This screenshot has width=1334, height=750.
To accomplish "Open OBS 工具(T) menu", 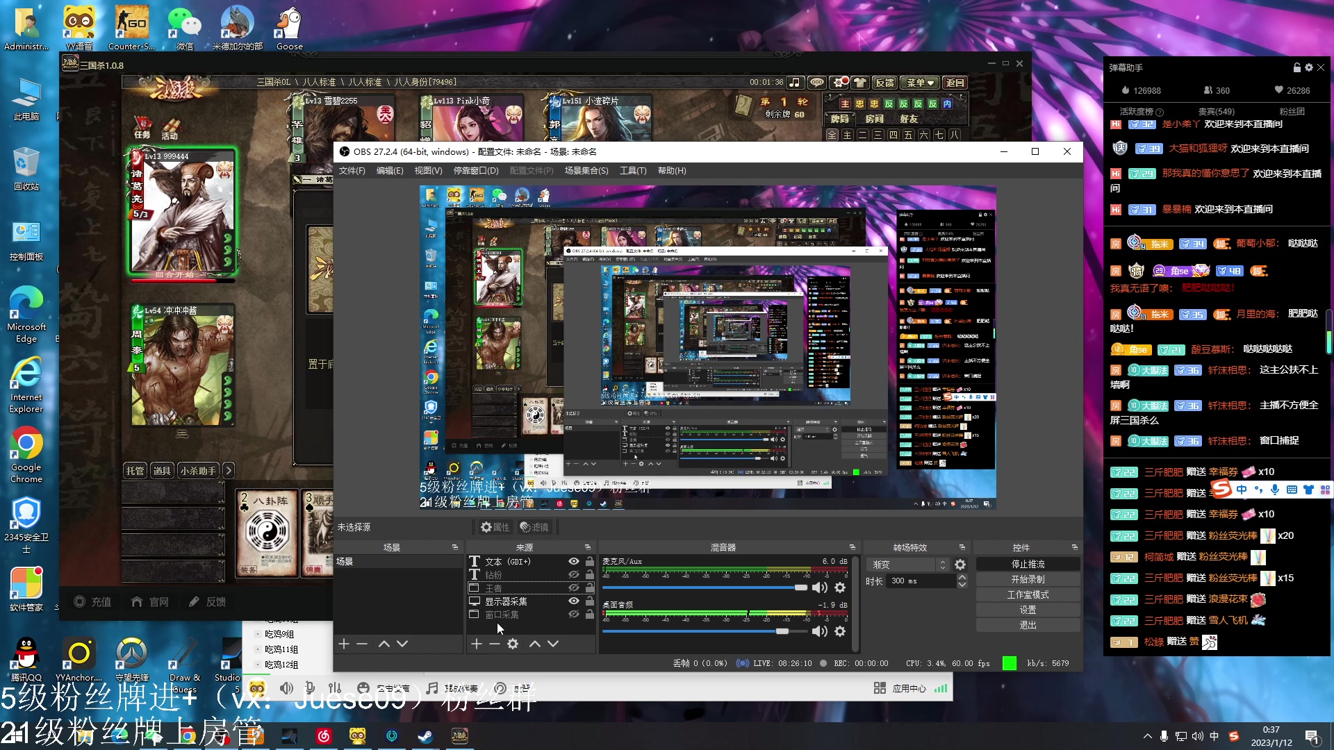I will [633, 171].
